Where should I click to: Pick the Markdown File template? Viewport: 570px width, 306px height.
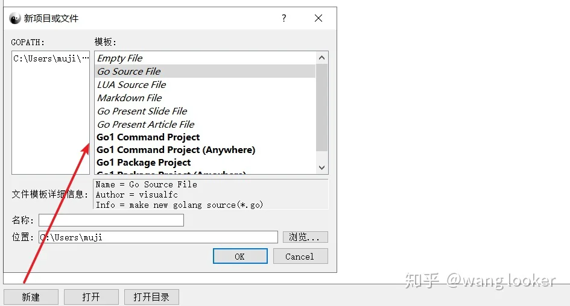click(205, 98)
